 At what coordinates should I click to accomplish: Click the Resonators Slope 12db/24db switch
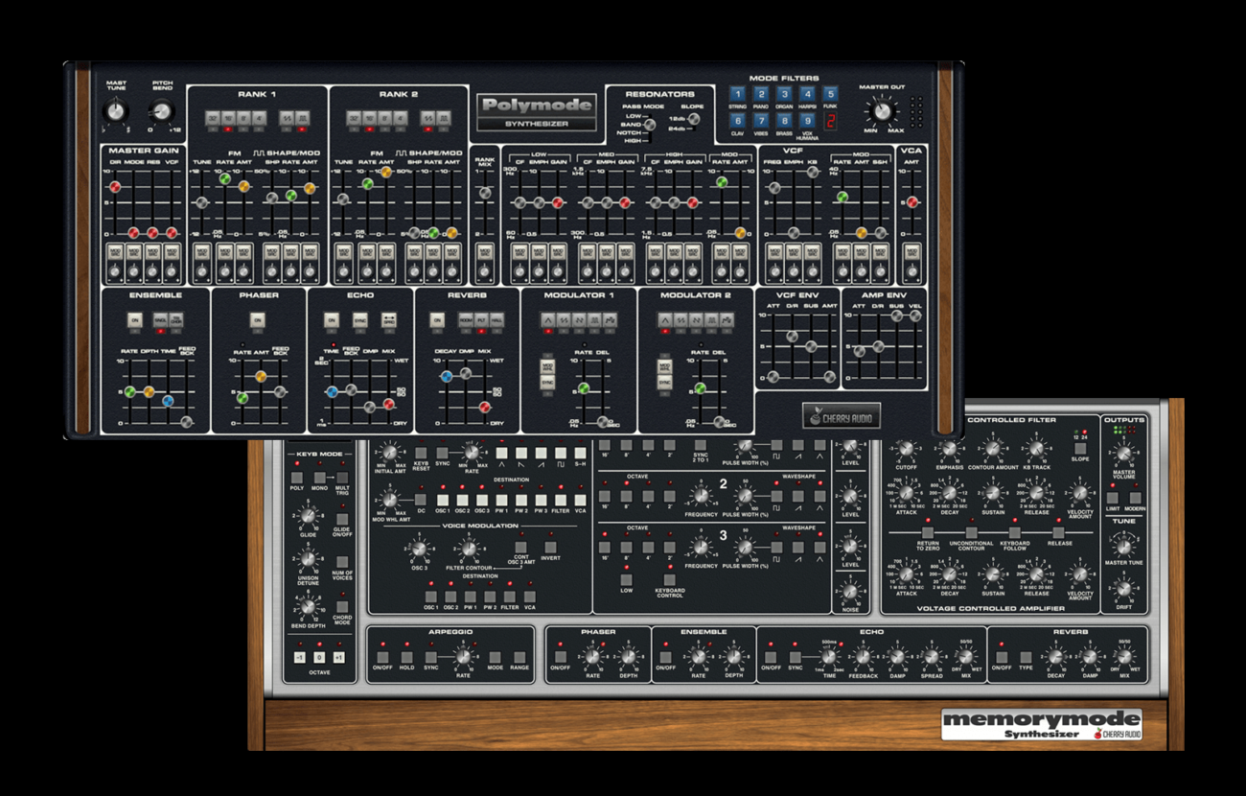(694, 120)
